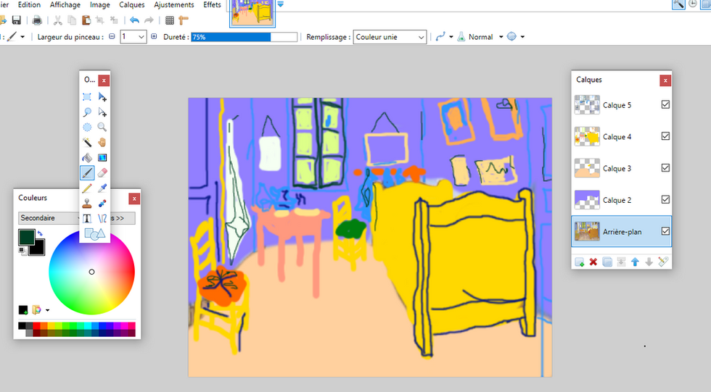Select the Rectangle Select tool
The width and height of the screenshot is (711, 392).
(87, 97)
